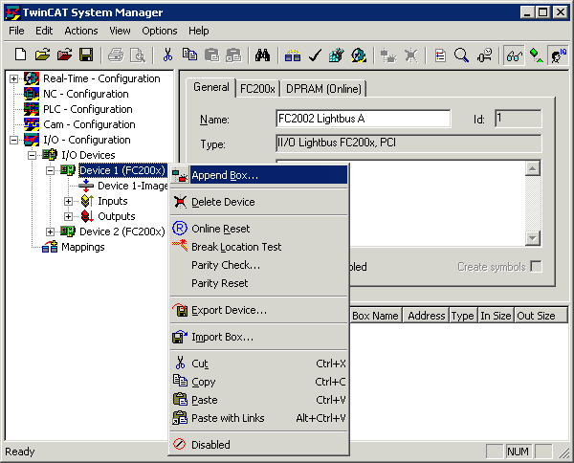Toggle the glasses Show Online Data icon
The width and height of the screenshot is (574, 463).
pos(514,55)
